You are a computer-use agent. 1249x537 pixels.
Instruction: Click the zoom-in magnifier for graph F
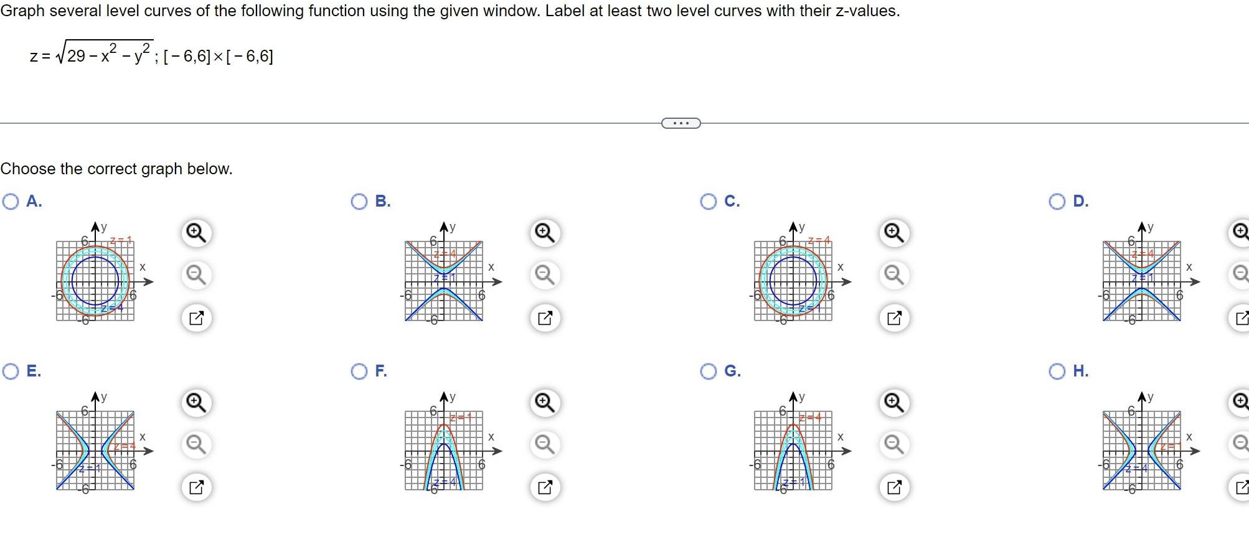pyautogui.click(x=545, y=403)
